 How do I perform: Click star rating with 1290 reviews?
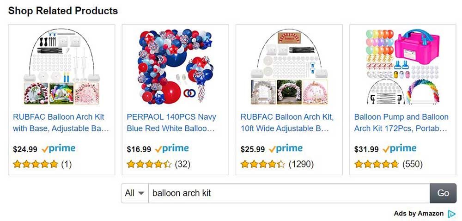(263, 164)
